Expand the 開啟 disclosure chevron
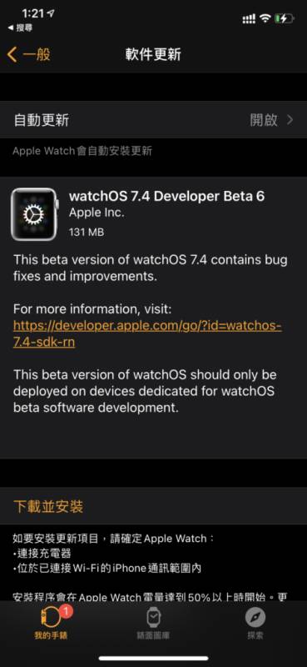This screenshot has width=307, height=667. point(290,120)
